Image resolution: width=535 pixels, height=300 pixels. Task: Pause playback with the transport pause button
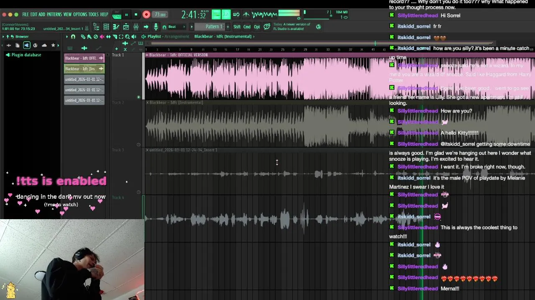[126, 15]
